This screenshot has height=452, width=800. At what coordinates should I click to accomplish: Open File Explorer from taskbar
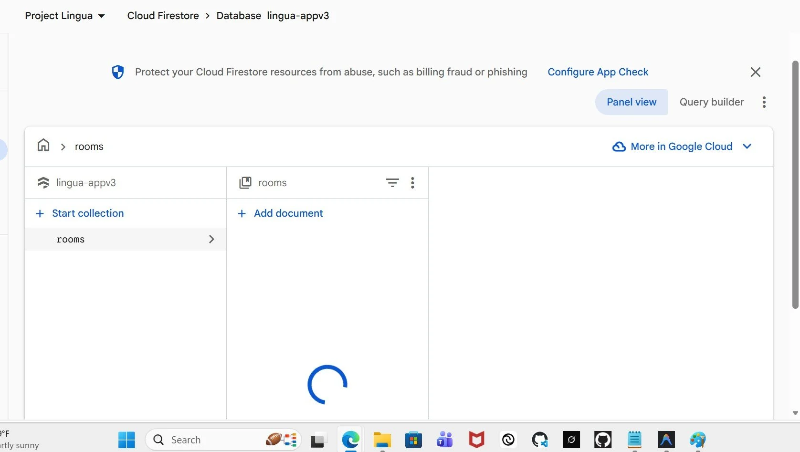382,440
